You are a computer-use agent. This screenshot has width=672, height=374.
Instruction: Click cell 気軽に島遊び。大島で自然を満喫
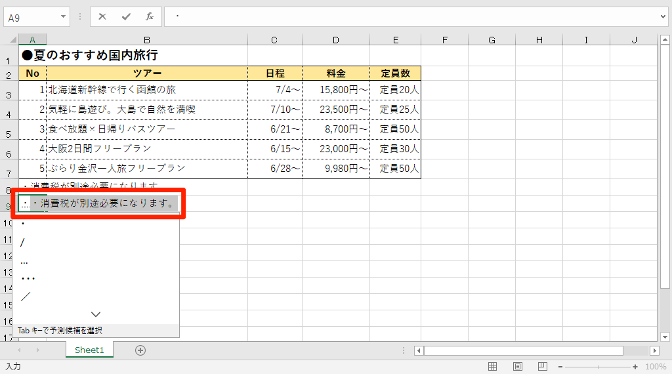tap(146, 110)
